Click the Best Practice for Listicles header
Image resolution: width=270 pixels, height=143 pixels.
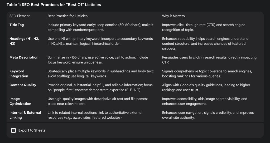point(67,16)
